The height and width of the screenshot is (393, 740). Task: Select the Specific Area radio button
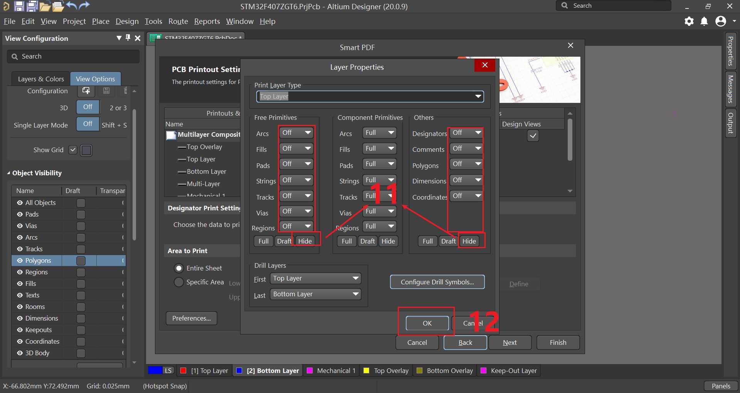click(179, 282)
